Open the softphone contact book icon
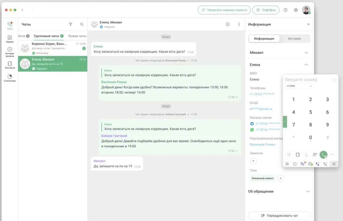The image size is (343, 221). pos(297,155)
